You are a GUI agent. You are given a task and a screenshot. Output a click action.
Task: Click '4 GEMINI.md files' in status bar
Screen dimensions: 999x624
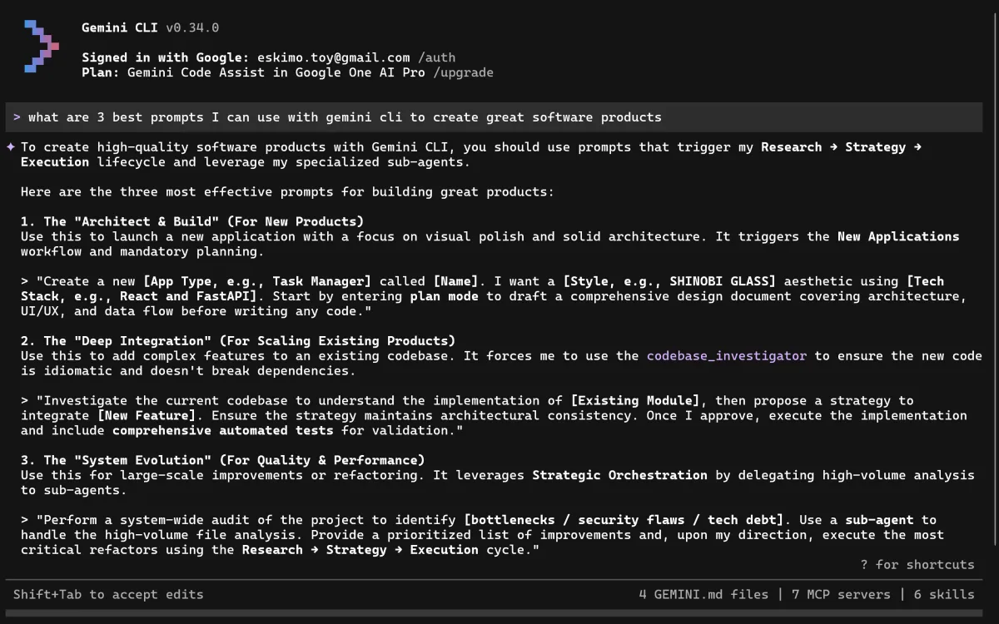tap(703, 594)
